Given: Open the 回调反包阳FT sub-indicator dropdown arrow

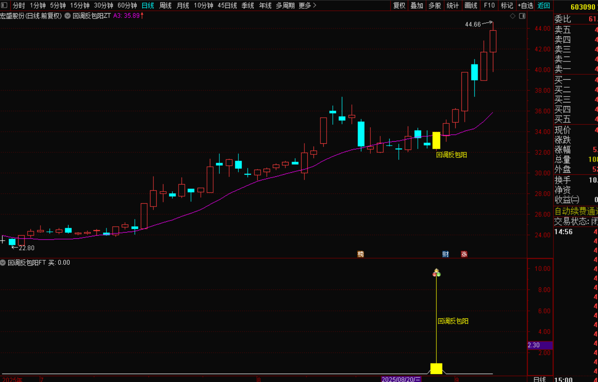Looking at the screenshot, I should click(3, 263).
